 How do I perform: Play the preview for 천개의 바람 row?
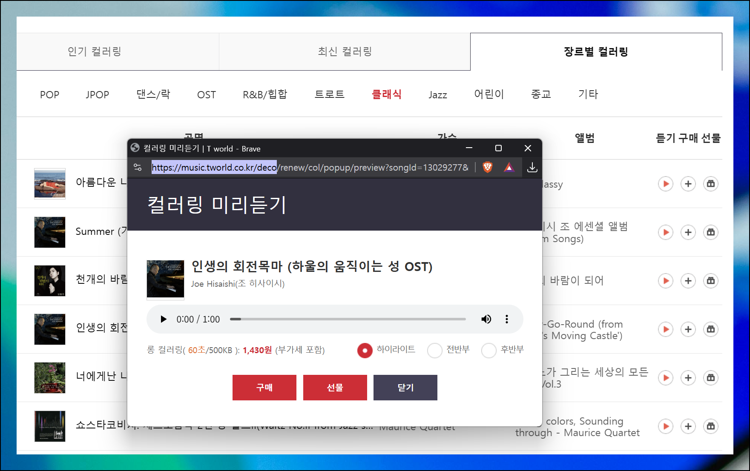(666, 281)
